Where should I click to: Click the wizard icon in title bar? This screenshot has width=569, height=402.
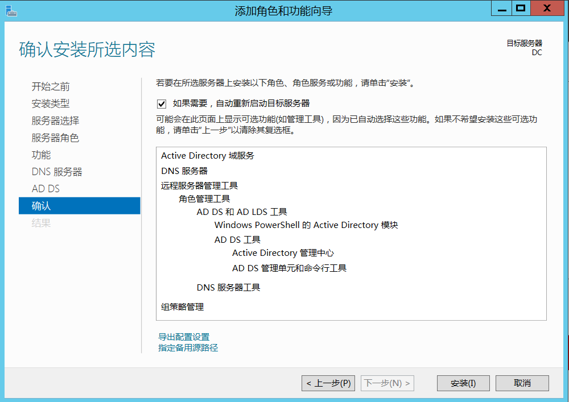coord(11,10)
